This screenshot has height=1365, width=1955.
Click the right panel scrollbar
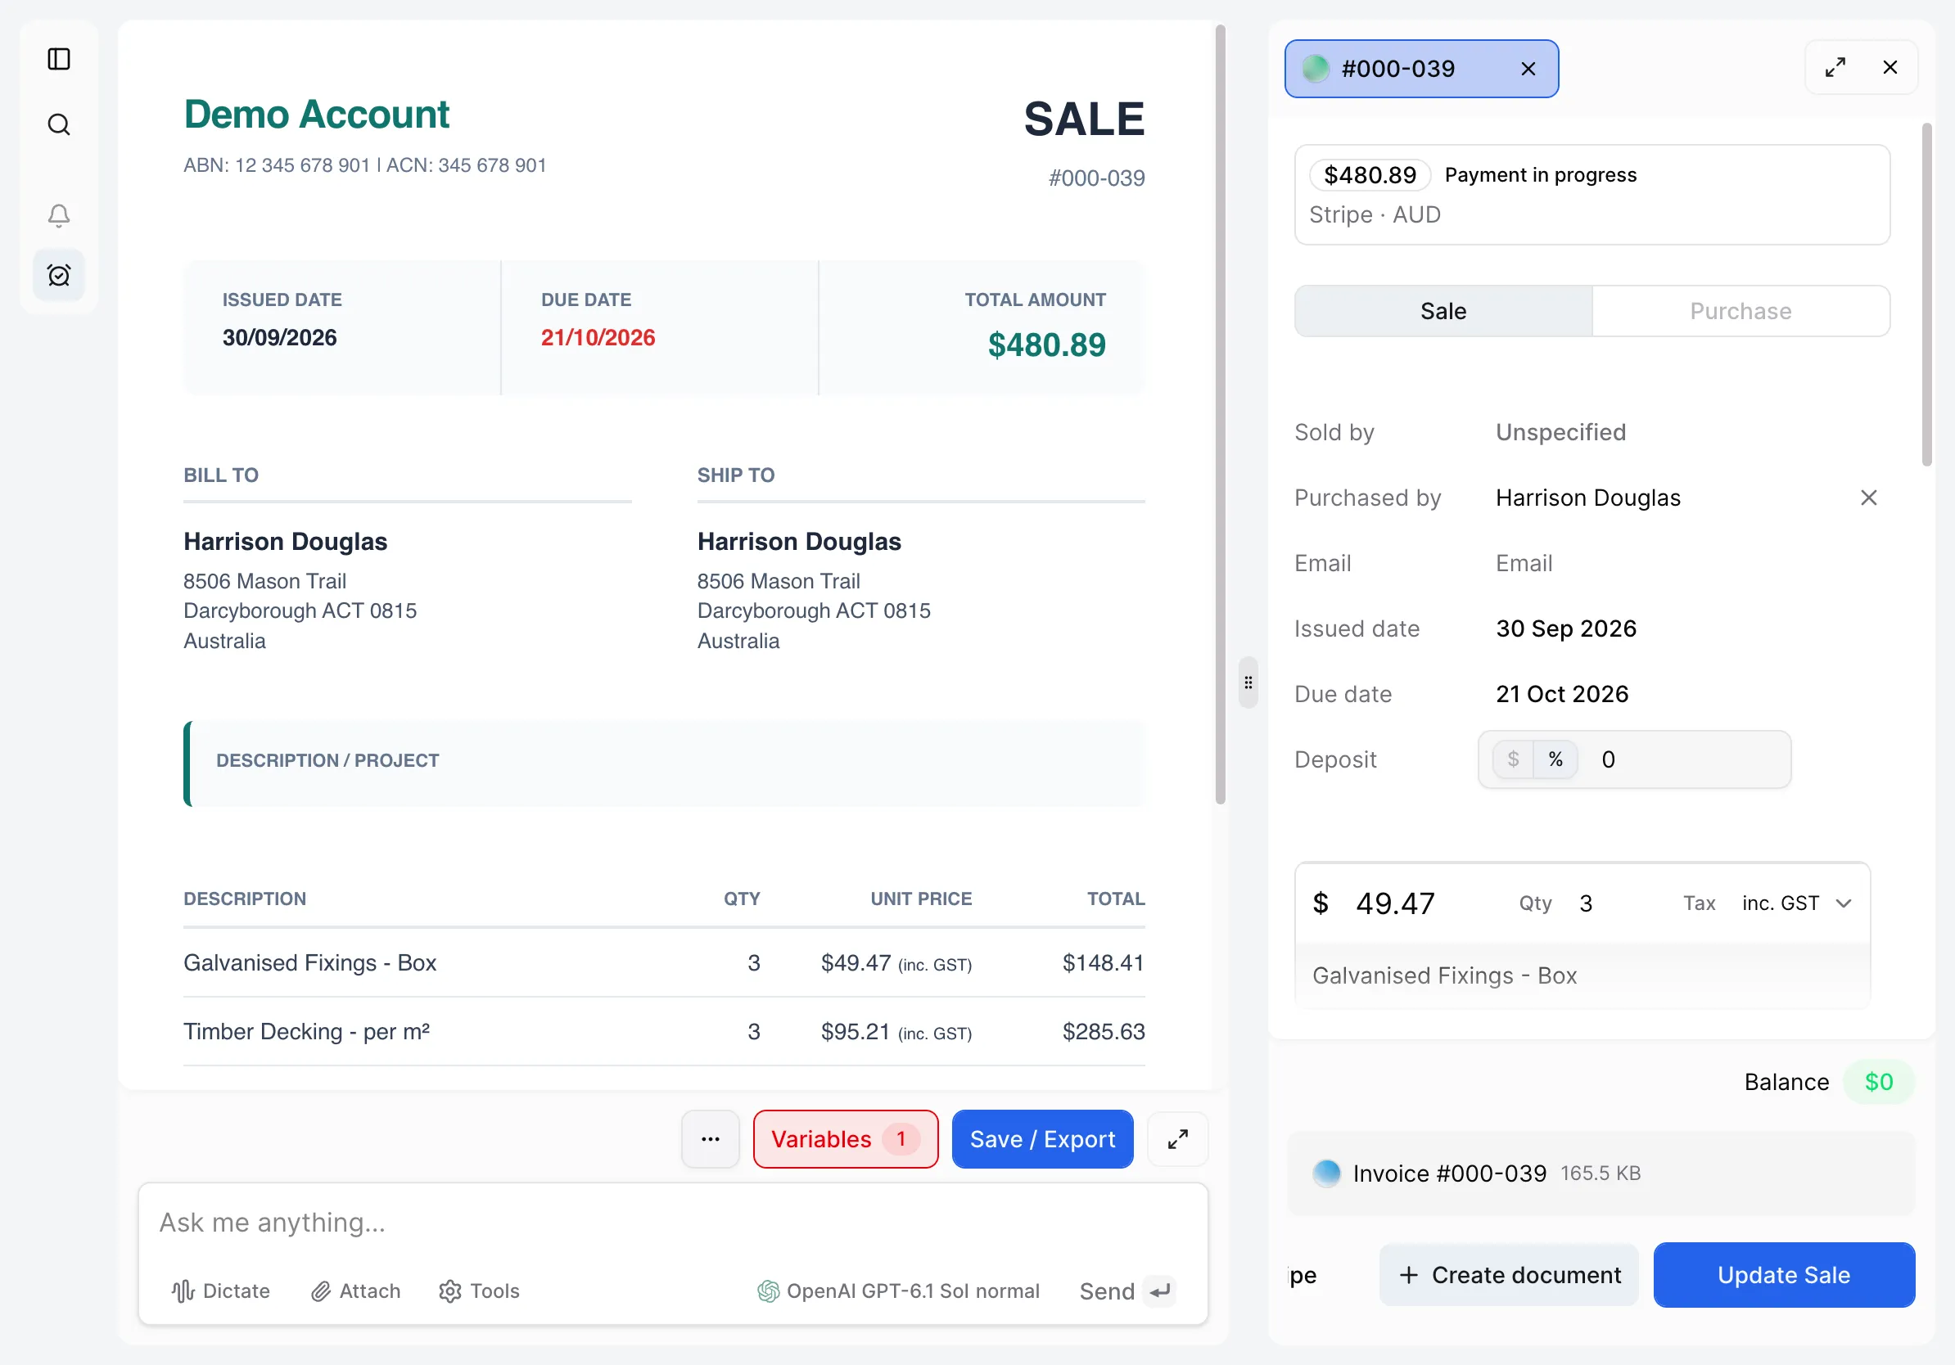coord(1926,295)
